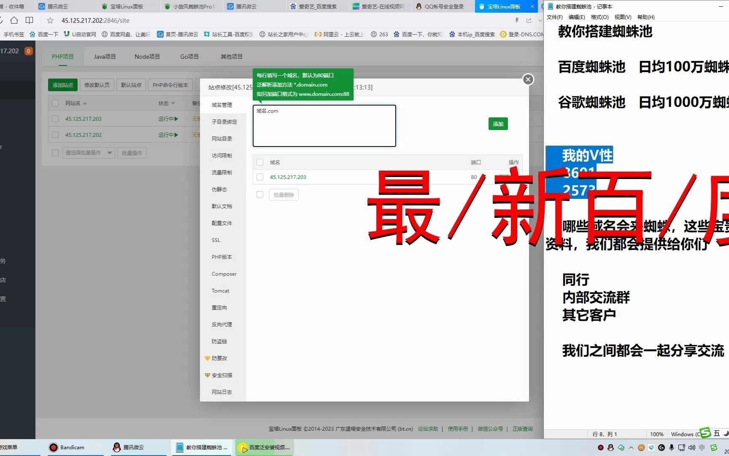Click the browser home icon
The width and height of the screenshot is (729, 456).
coord(14,20)
